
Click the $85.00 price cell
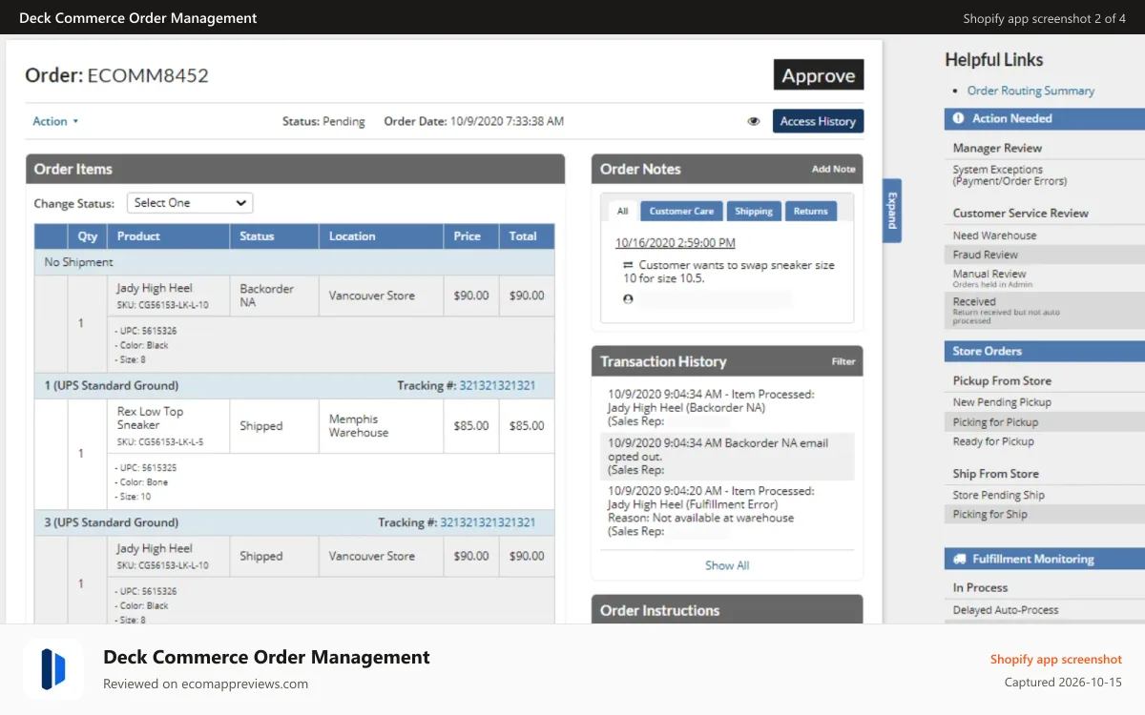471,426
